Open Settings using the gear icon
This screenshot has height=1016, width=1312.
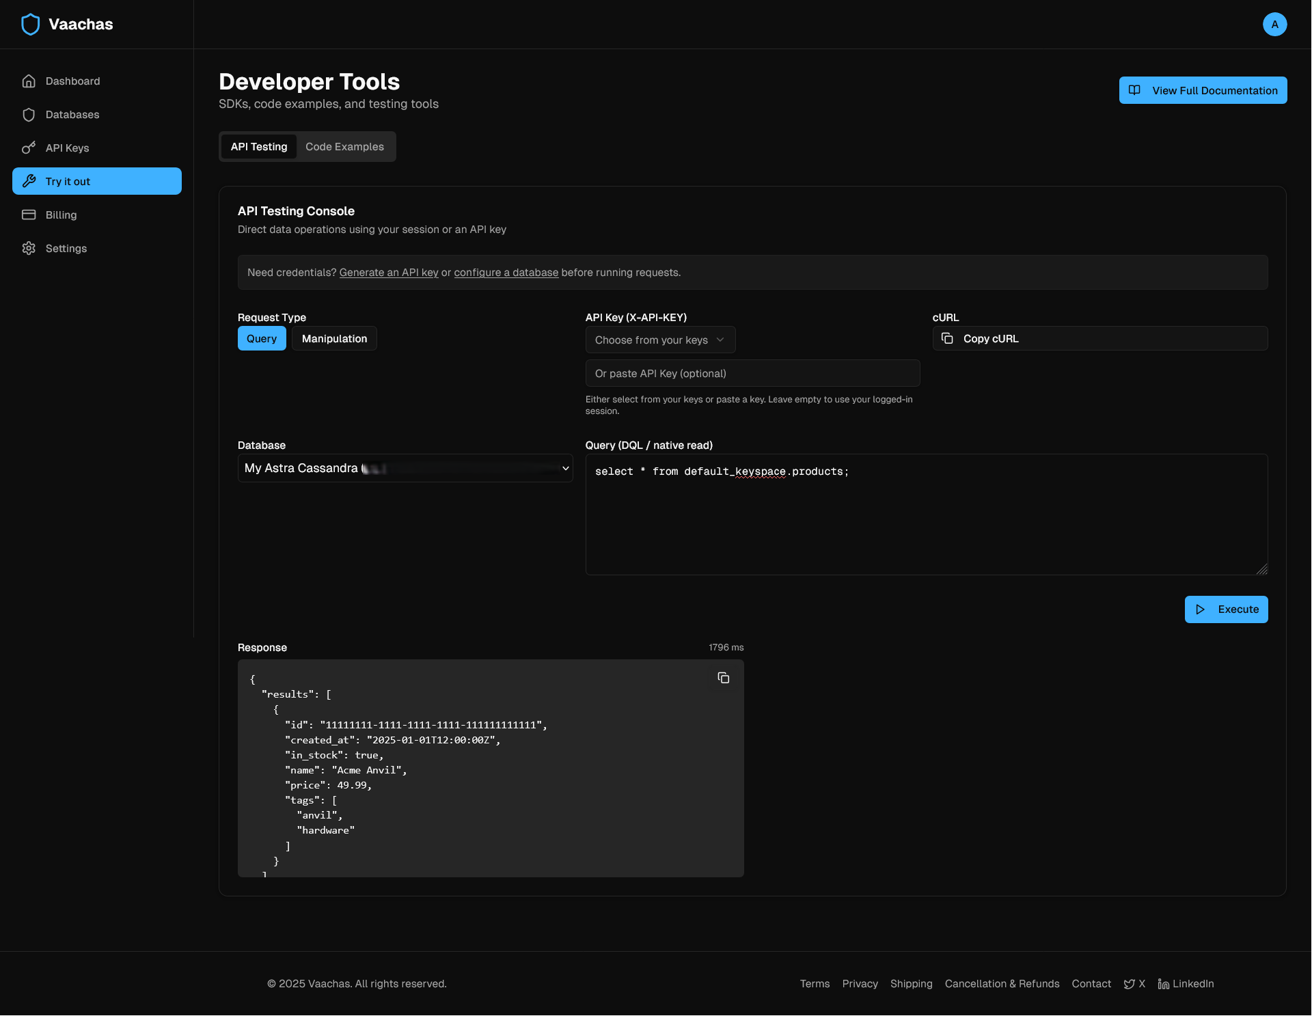pyautogui.click(x=29, y=248)
